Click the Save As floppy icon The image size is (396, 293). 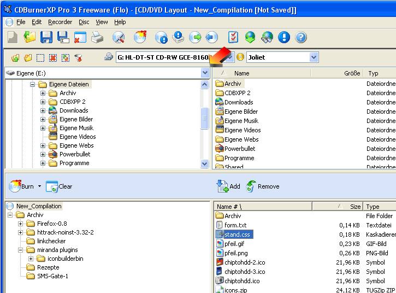[63, 37]
